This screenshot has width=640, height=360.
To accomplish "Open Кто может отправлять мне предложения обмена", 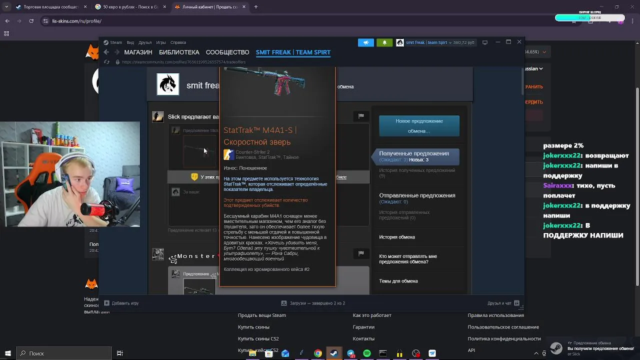I will tap(408, 259).
